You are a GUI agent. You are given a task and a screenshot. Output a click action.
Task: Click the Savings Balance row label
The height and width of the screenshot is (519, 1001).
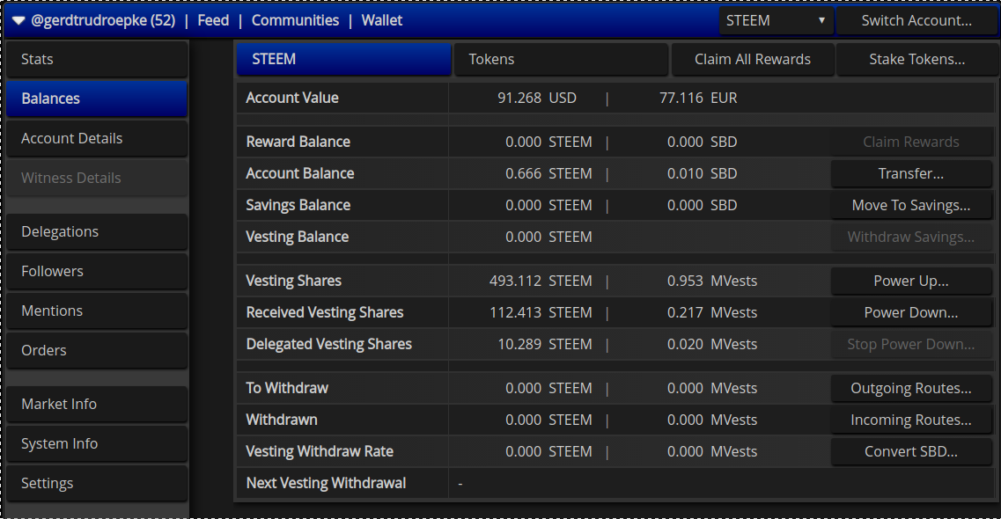(298, 205)
